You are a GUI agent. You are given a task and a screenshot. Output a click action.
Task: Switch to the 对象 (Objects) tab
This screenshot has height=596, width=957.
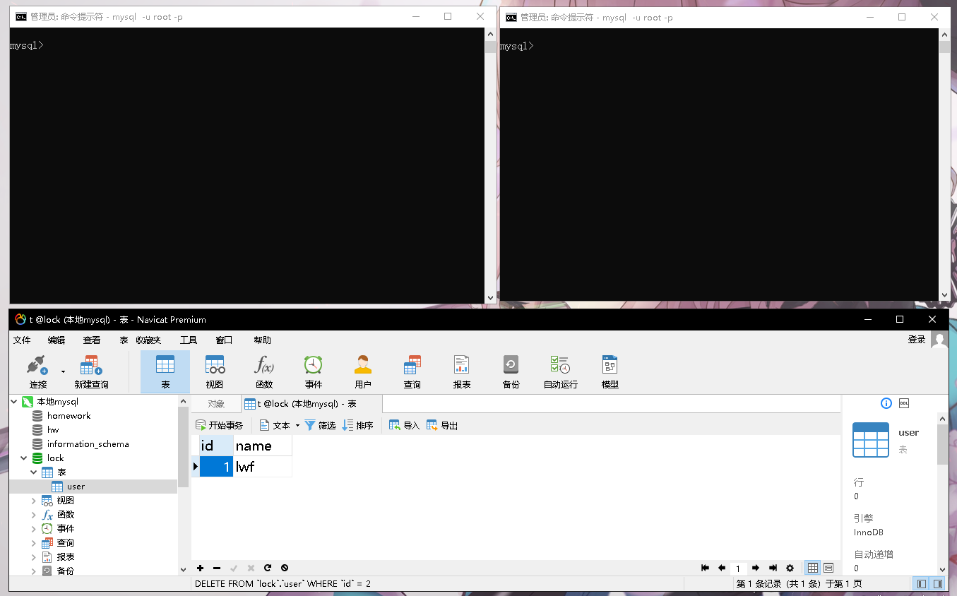click(216, 404)
